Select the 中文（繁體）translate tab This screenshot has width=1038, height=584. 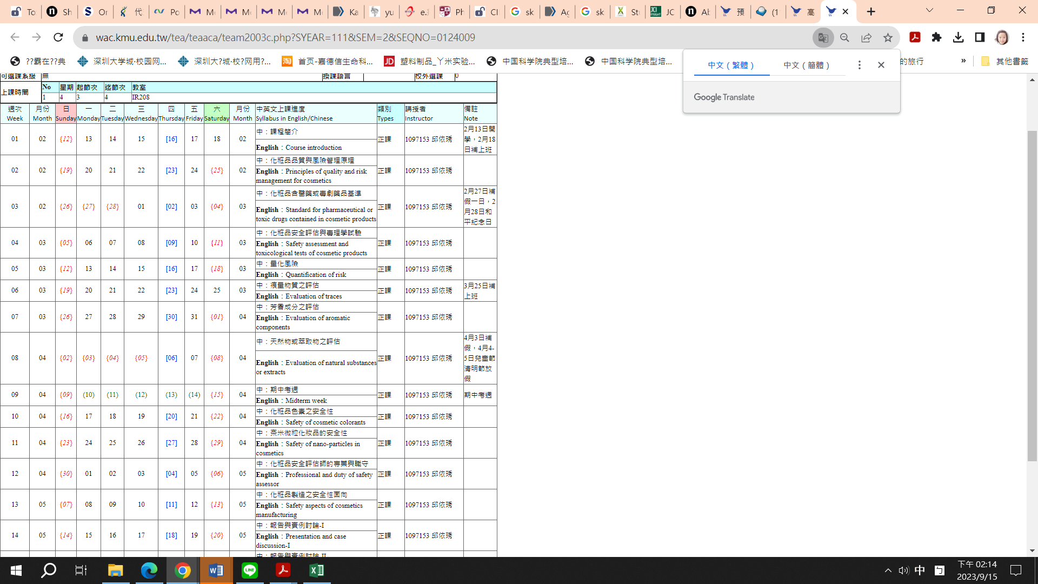pyautogui.click(x=731, y=65)
